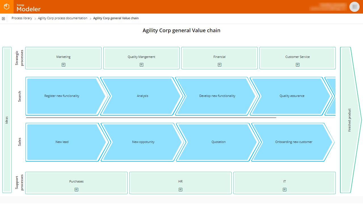Go to Process library breadcrumb
The image size is (363, 204).
22,18
